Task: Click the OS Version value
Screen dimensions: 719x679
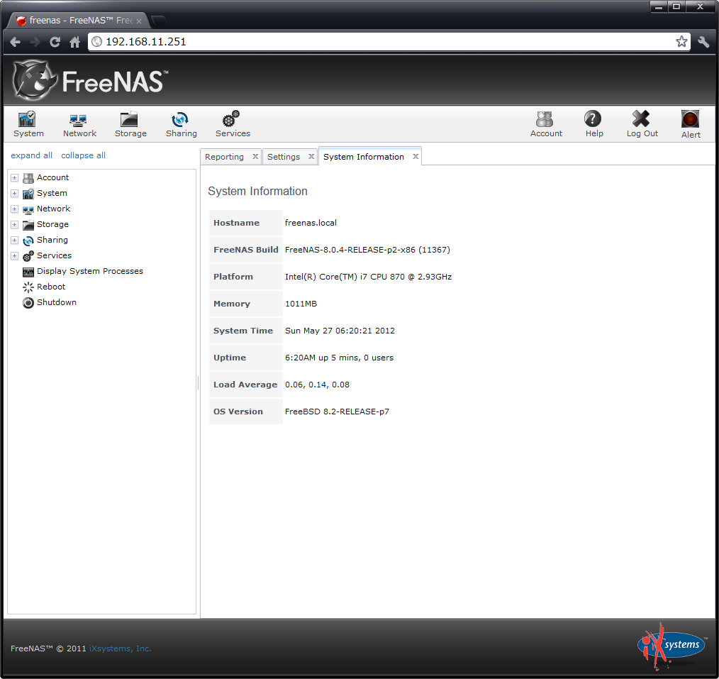Action: [337, 412]
